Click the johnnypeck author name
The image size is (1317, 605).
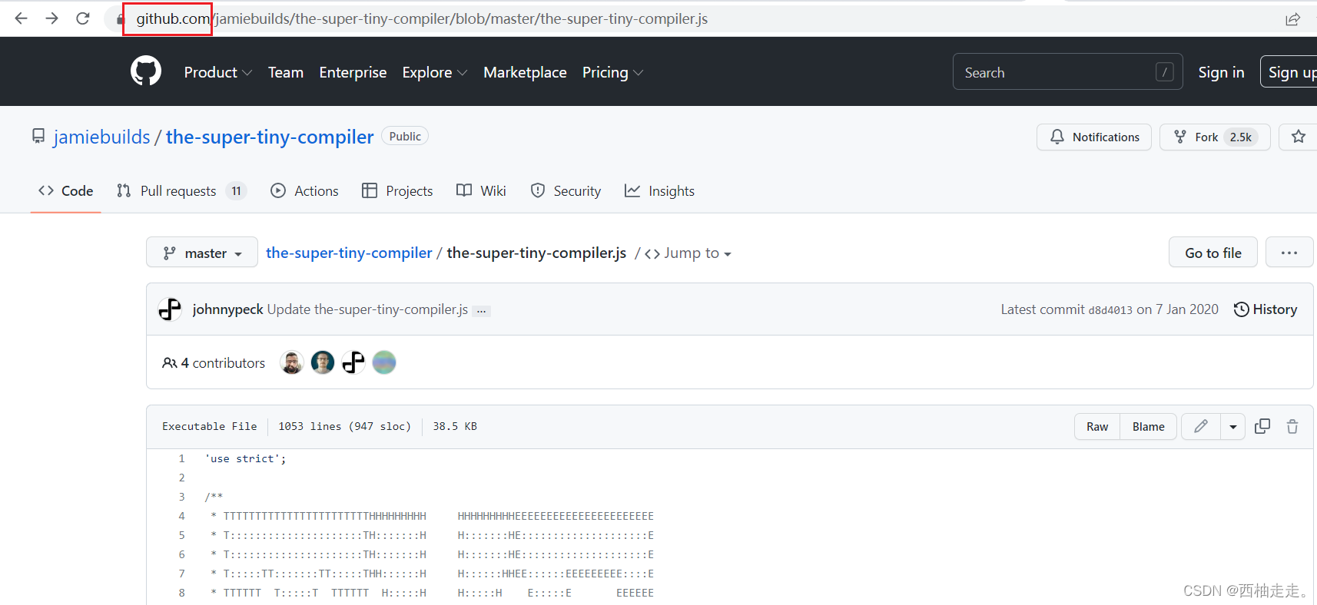(227, 309)
